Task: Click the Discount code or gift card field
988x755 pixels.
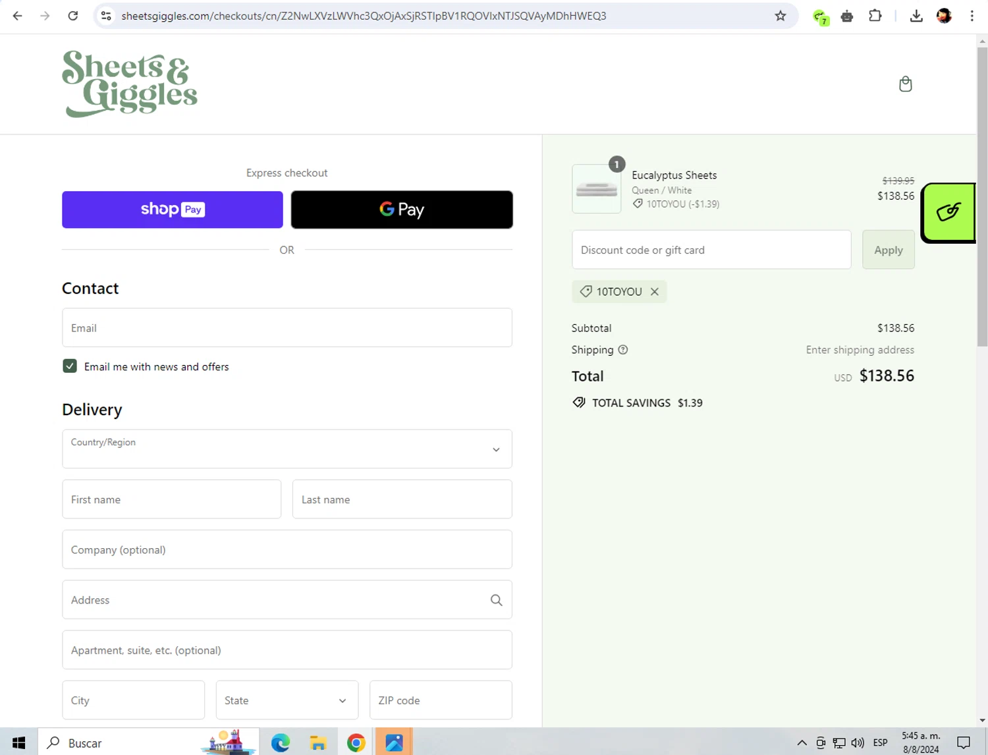Action: coord(711,250)
